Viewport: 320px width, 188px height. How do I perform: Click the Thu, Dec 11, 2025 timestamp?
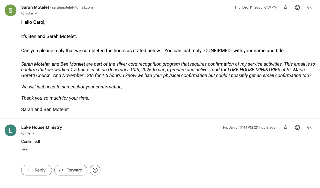pyautogui.click(x=255, y=8)
